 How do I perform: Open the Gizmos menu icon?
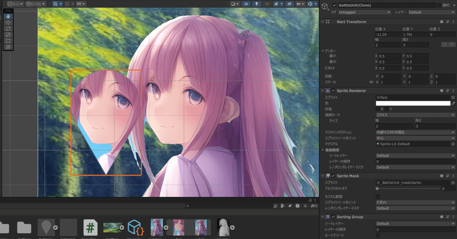(310, 4)
